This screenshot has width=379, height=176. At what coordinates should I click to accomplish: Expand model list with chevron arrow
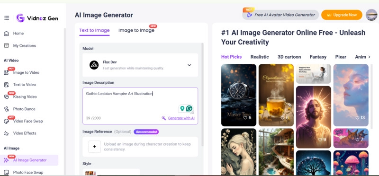(x=189, y=65)
